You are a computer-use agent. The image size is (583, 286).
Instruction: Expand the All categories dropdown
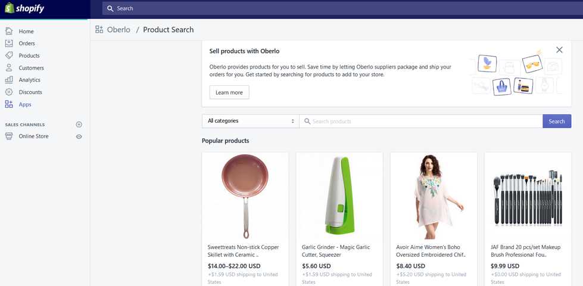pyautogui.click(x=250, y=121)
